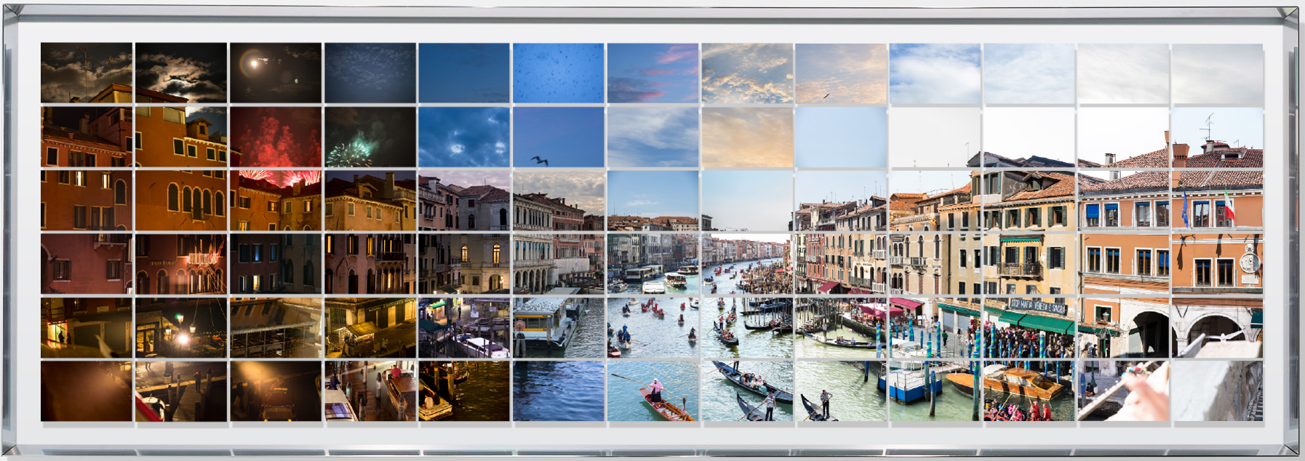The height and width of the screenshot is (461, 1305).
Task: Select the red fireworks burst photo tile
Action: click(275, 137)
